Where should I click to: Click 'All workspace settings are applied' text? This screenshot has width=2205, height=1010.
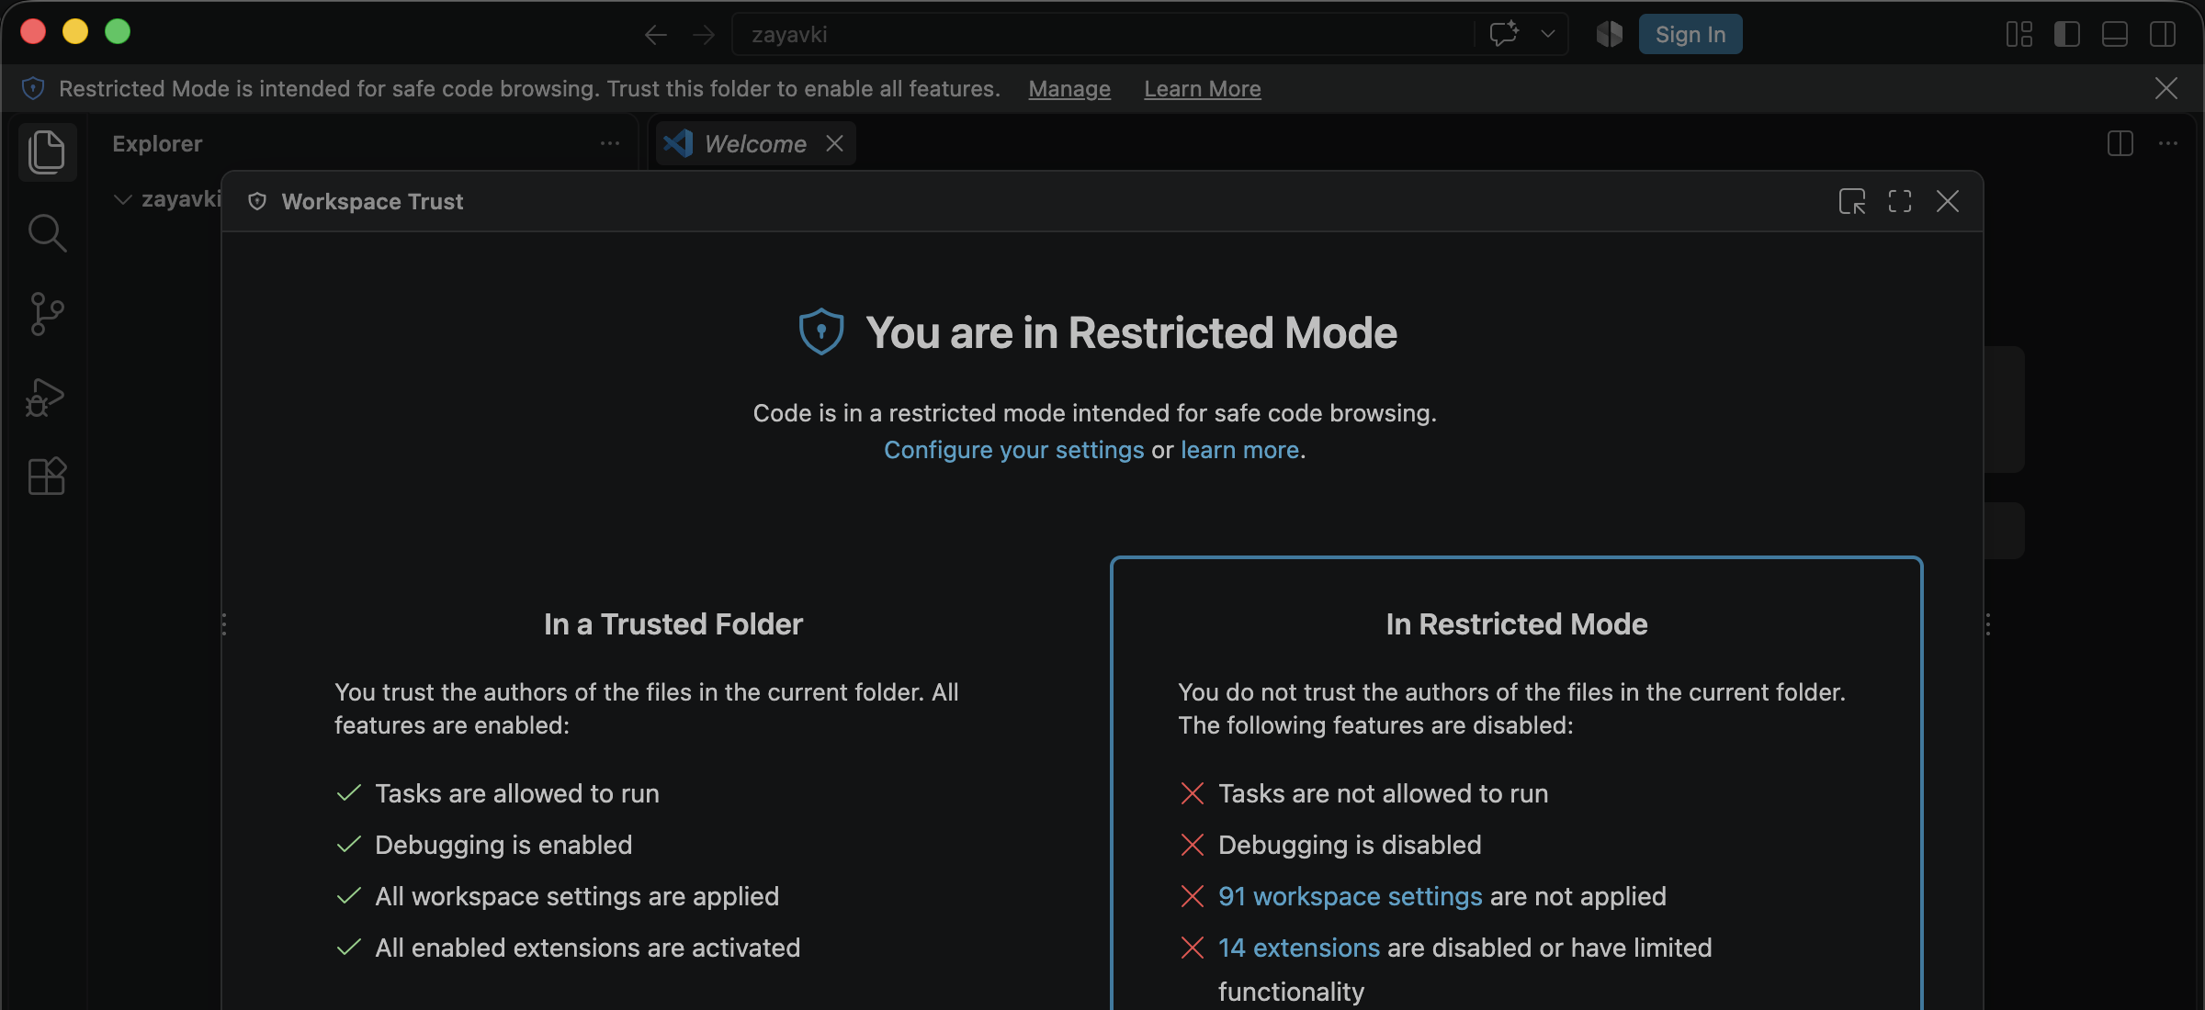pos(577,896)
